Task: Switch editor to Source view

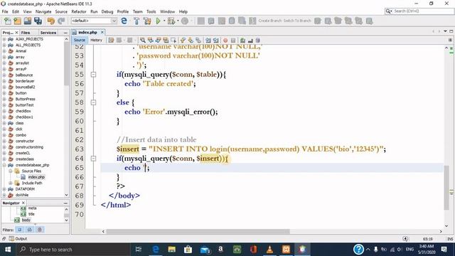Action: [x=80, y=40]
